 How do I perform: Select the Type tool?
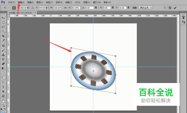tap(3, 87)
